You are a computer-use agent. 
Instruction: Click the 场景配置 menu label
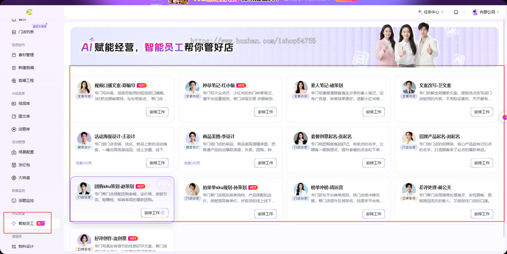pos(26,152)
